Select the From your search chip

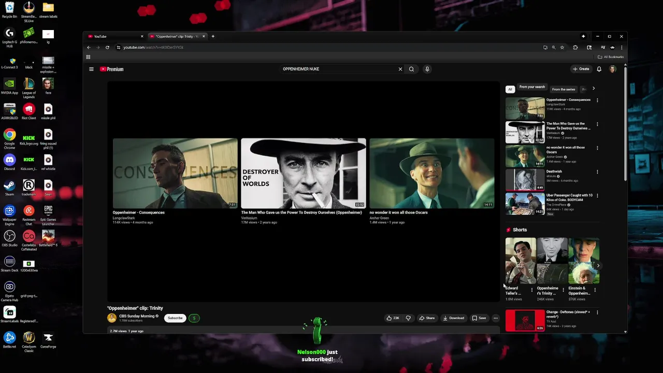532,87
